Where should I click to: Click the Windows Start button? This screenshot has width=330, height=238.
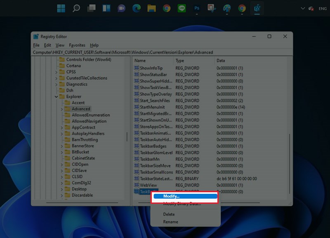click(x=61, y=8)
